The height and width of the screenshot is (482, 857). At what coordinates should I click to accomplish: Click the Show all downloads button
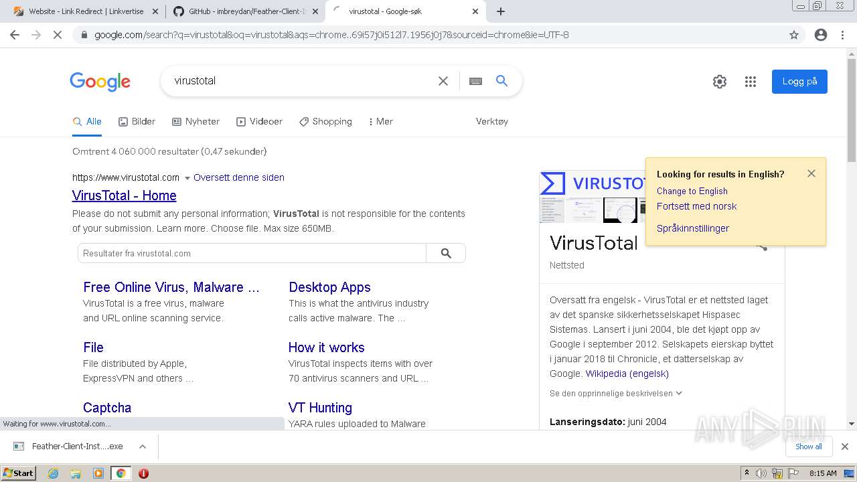coord(809,447)
